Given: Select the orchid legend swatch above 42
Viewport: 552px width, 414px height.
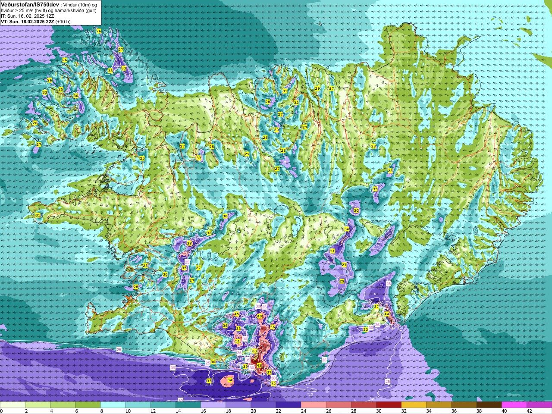Looking at the screenshot, I should coord(539,405).
